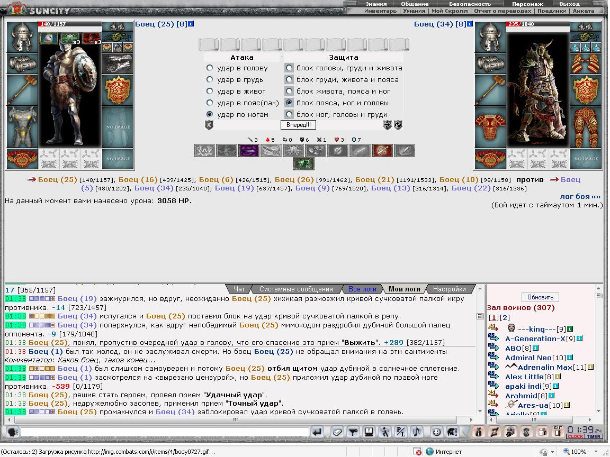
Task: Open the browser zoom 100% dropdown
Action: click(x=596, y=452)
